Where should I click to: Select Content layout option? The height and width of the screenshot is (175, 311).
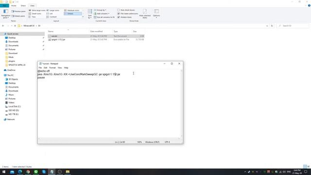[52, 17]
